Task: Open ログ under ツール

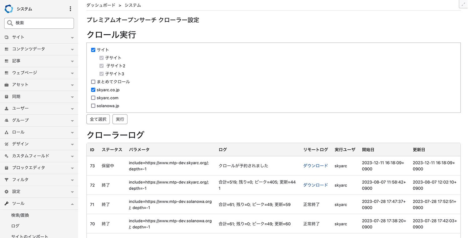Action: (15, 226)
